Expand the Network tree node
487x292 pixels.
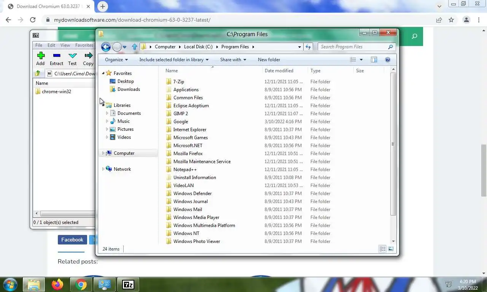[x=103, y=169]
